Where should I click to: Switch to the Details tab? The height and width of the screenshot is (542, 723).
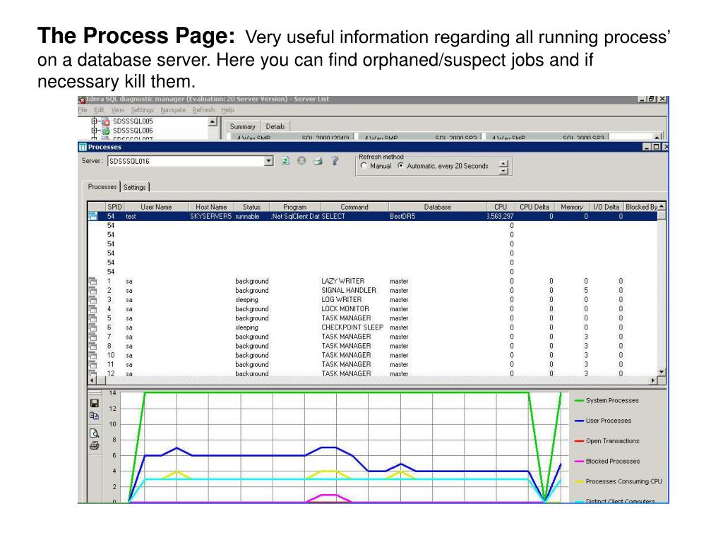pos(275,127)
